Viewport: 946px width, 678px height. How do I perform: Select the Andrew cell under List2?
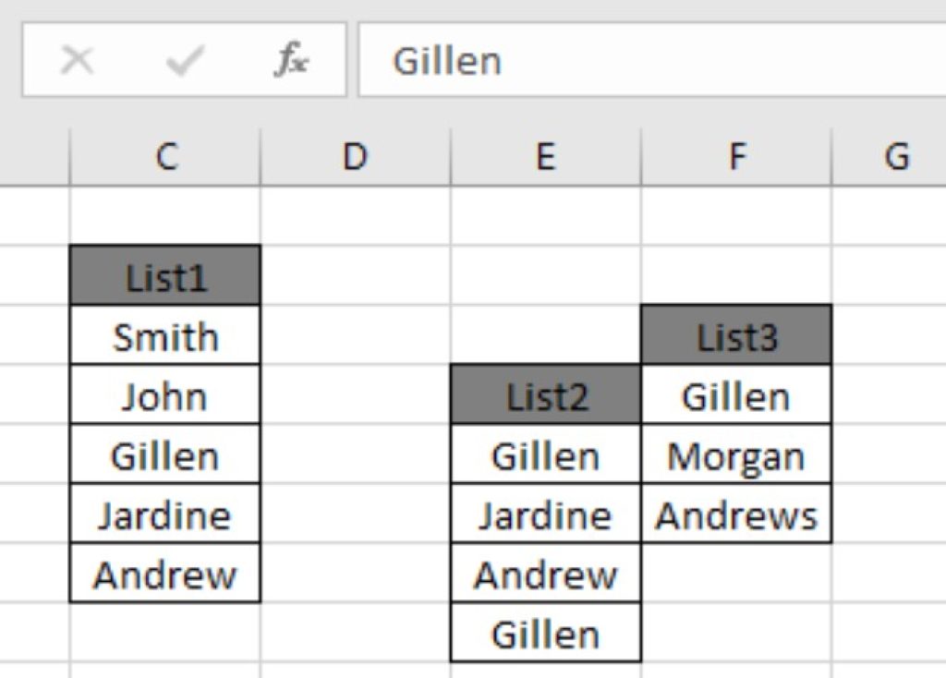coord(544,575)
